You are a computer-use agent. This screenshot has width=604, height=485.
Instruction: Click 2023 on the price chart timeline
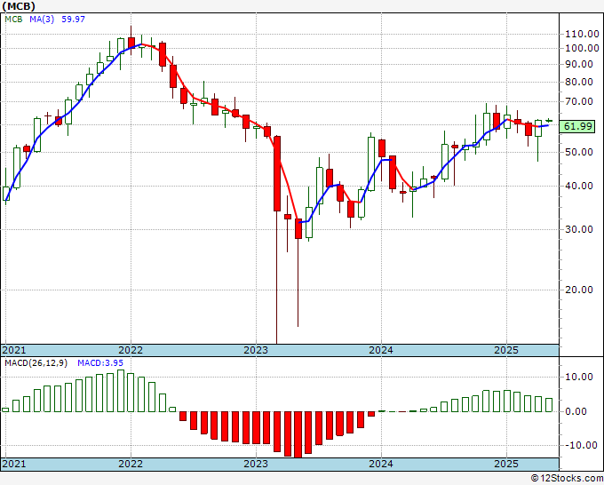tap(256, 350)
